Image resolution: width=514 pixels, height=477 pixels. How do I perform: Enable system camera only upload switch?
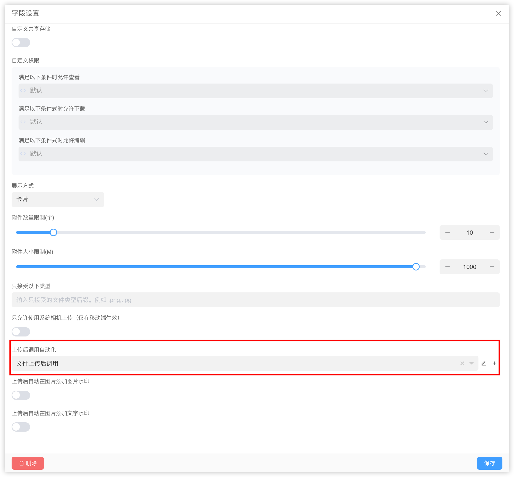pos(21,332)
